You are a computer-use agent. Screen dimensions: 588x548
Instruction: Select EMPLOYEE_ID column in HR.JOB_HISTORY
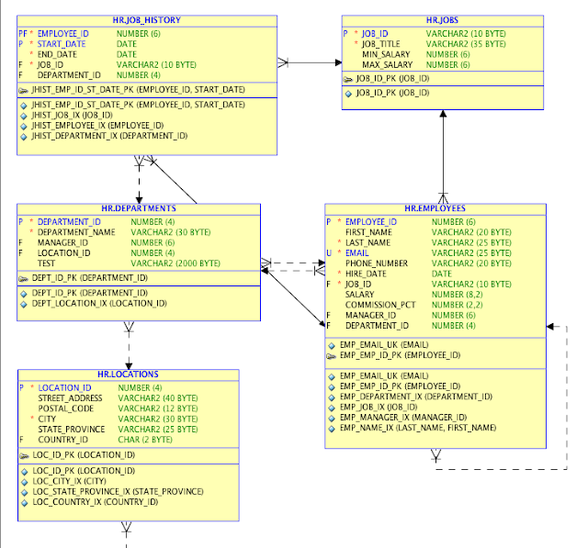point(63,34)
